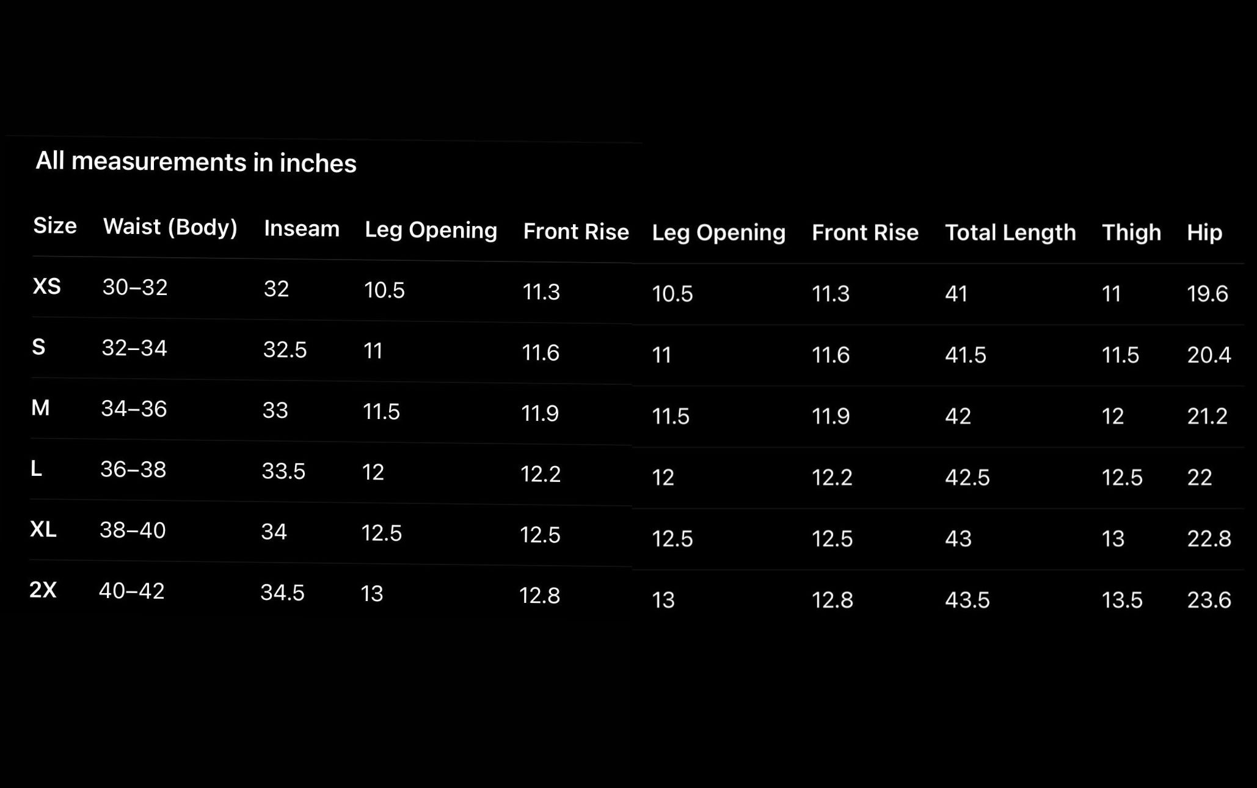
Task: Select the XS size row label
Action: (46, 286)
